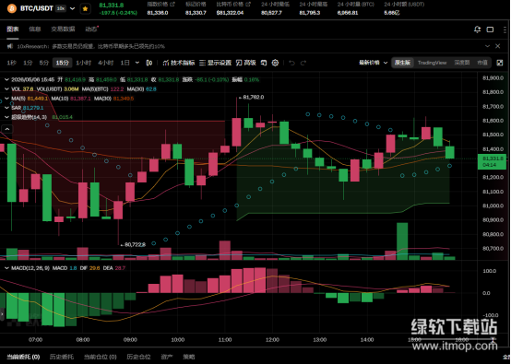The height and width of the screenshot is (364, 511).
Task: Click the 81,762.0 high price marker
Action: [x=251, y=97]
